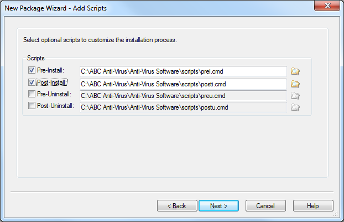344x222 pixels.
Task: Click the Post-Install label text
Action: coord(52,82)
